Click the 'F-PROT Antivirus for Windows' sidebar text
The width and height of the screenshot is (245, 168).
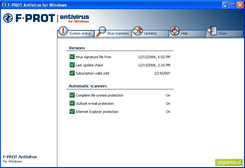coord(20,159)
